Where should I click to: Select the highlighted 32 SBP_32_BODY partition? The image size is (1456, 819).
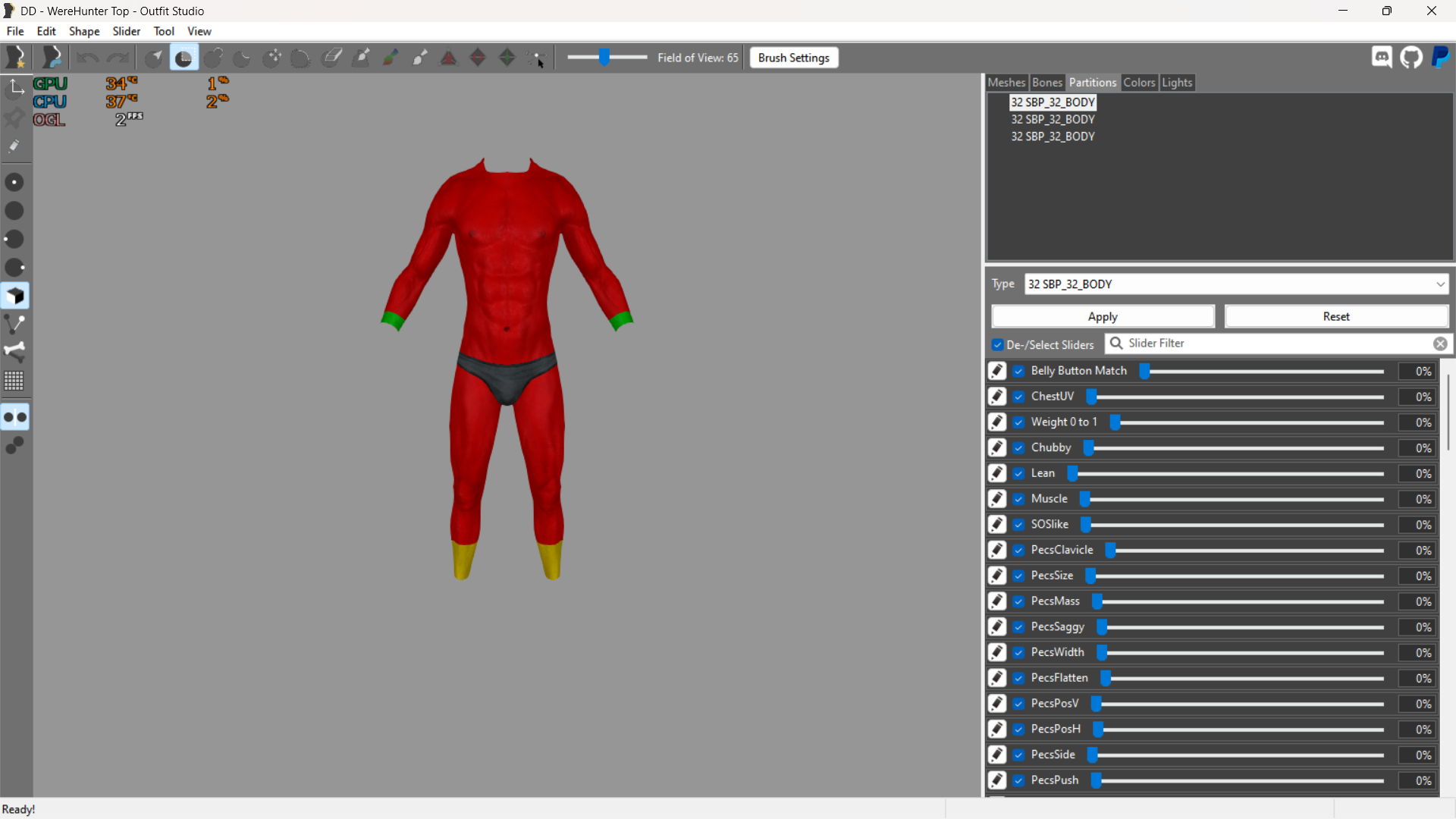point(1053,102)
